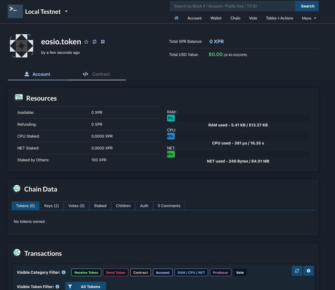Click the home icon in navigation
Image resolution: width=335 pixels, height=290 pixels.
[176, 18]
